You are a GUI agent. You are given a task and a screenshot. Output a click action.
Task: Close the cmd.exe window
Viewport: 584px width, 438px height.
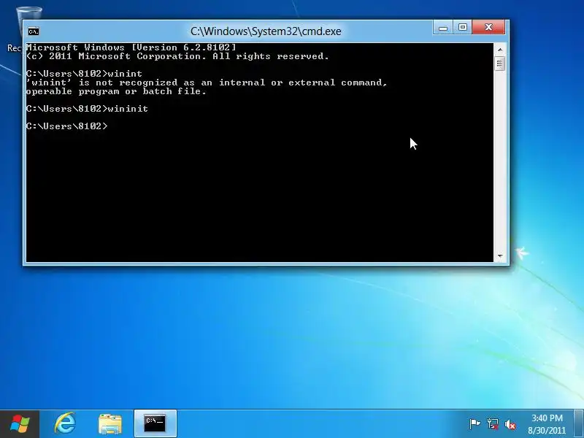(488, 27)
